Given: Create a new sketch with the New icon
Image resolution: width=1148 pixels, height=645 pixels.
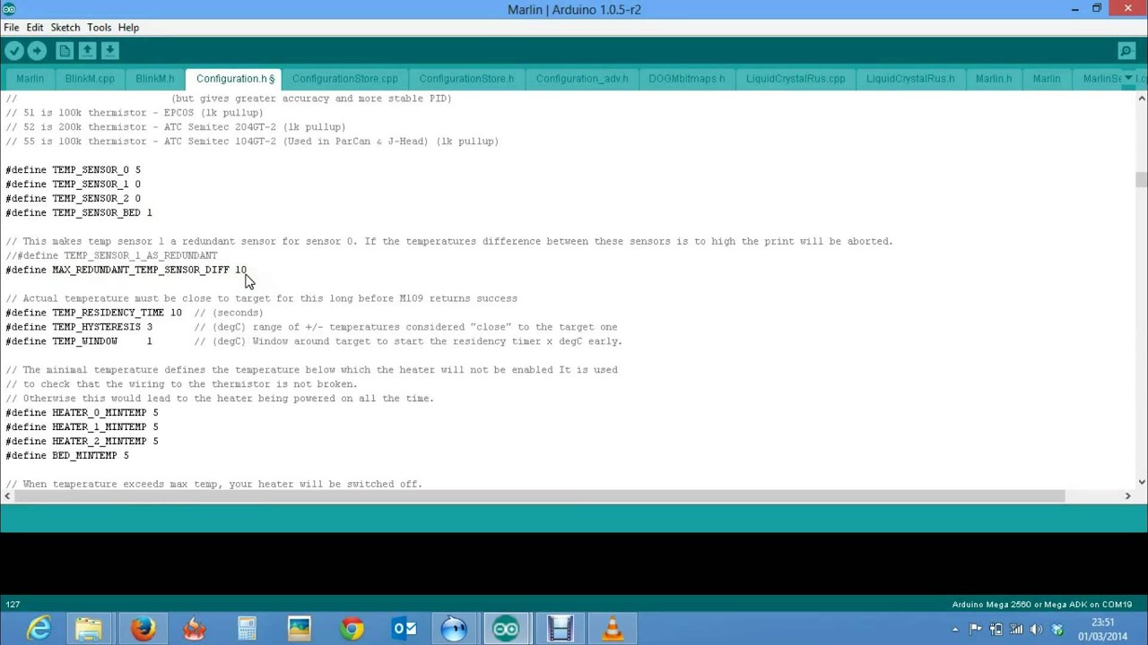Looking at the screenshot, I should pyautogui.click(x=65, y=51).
